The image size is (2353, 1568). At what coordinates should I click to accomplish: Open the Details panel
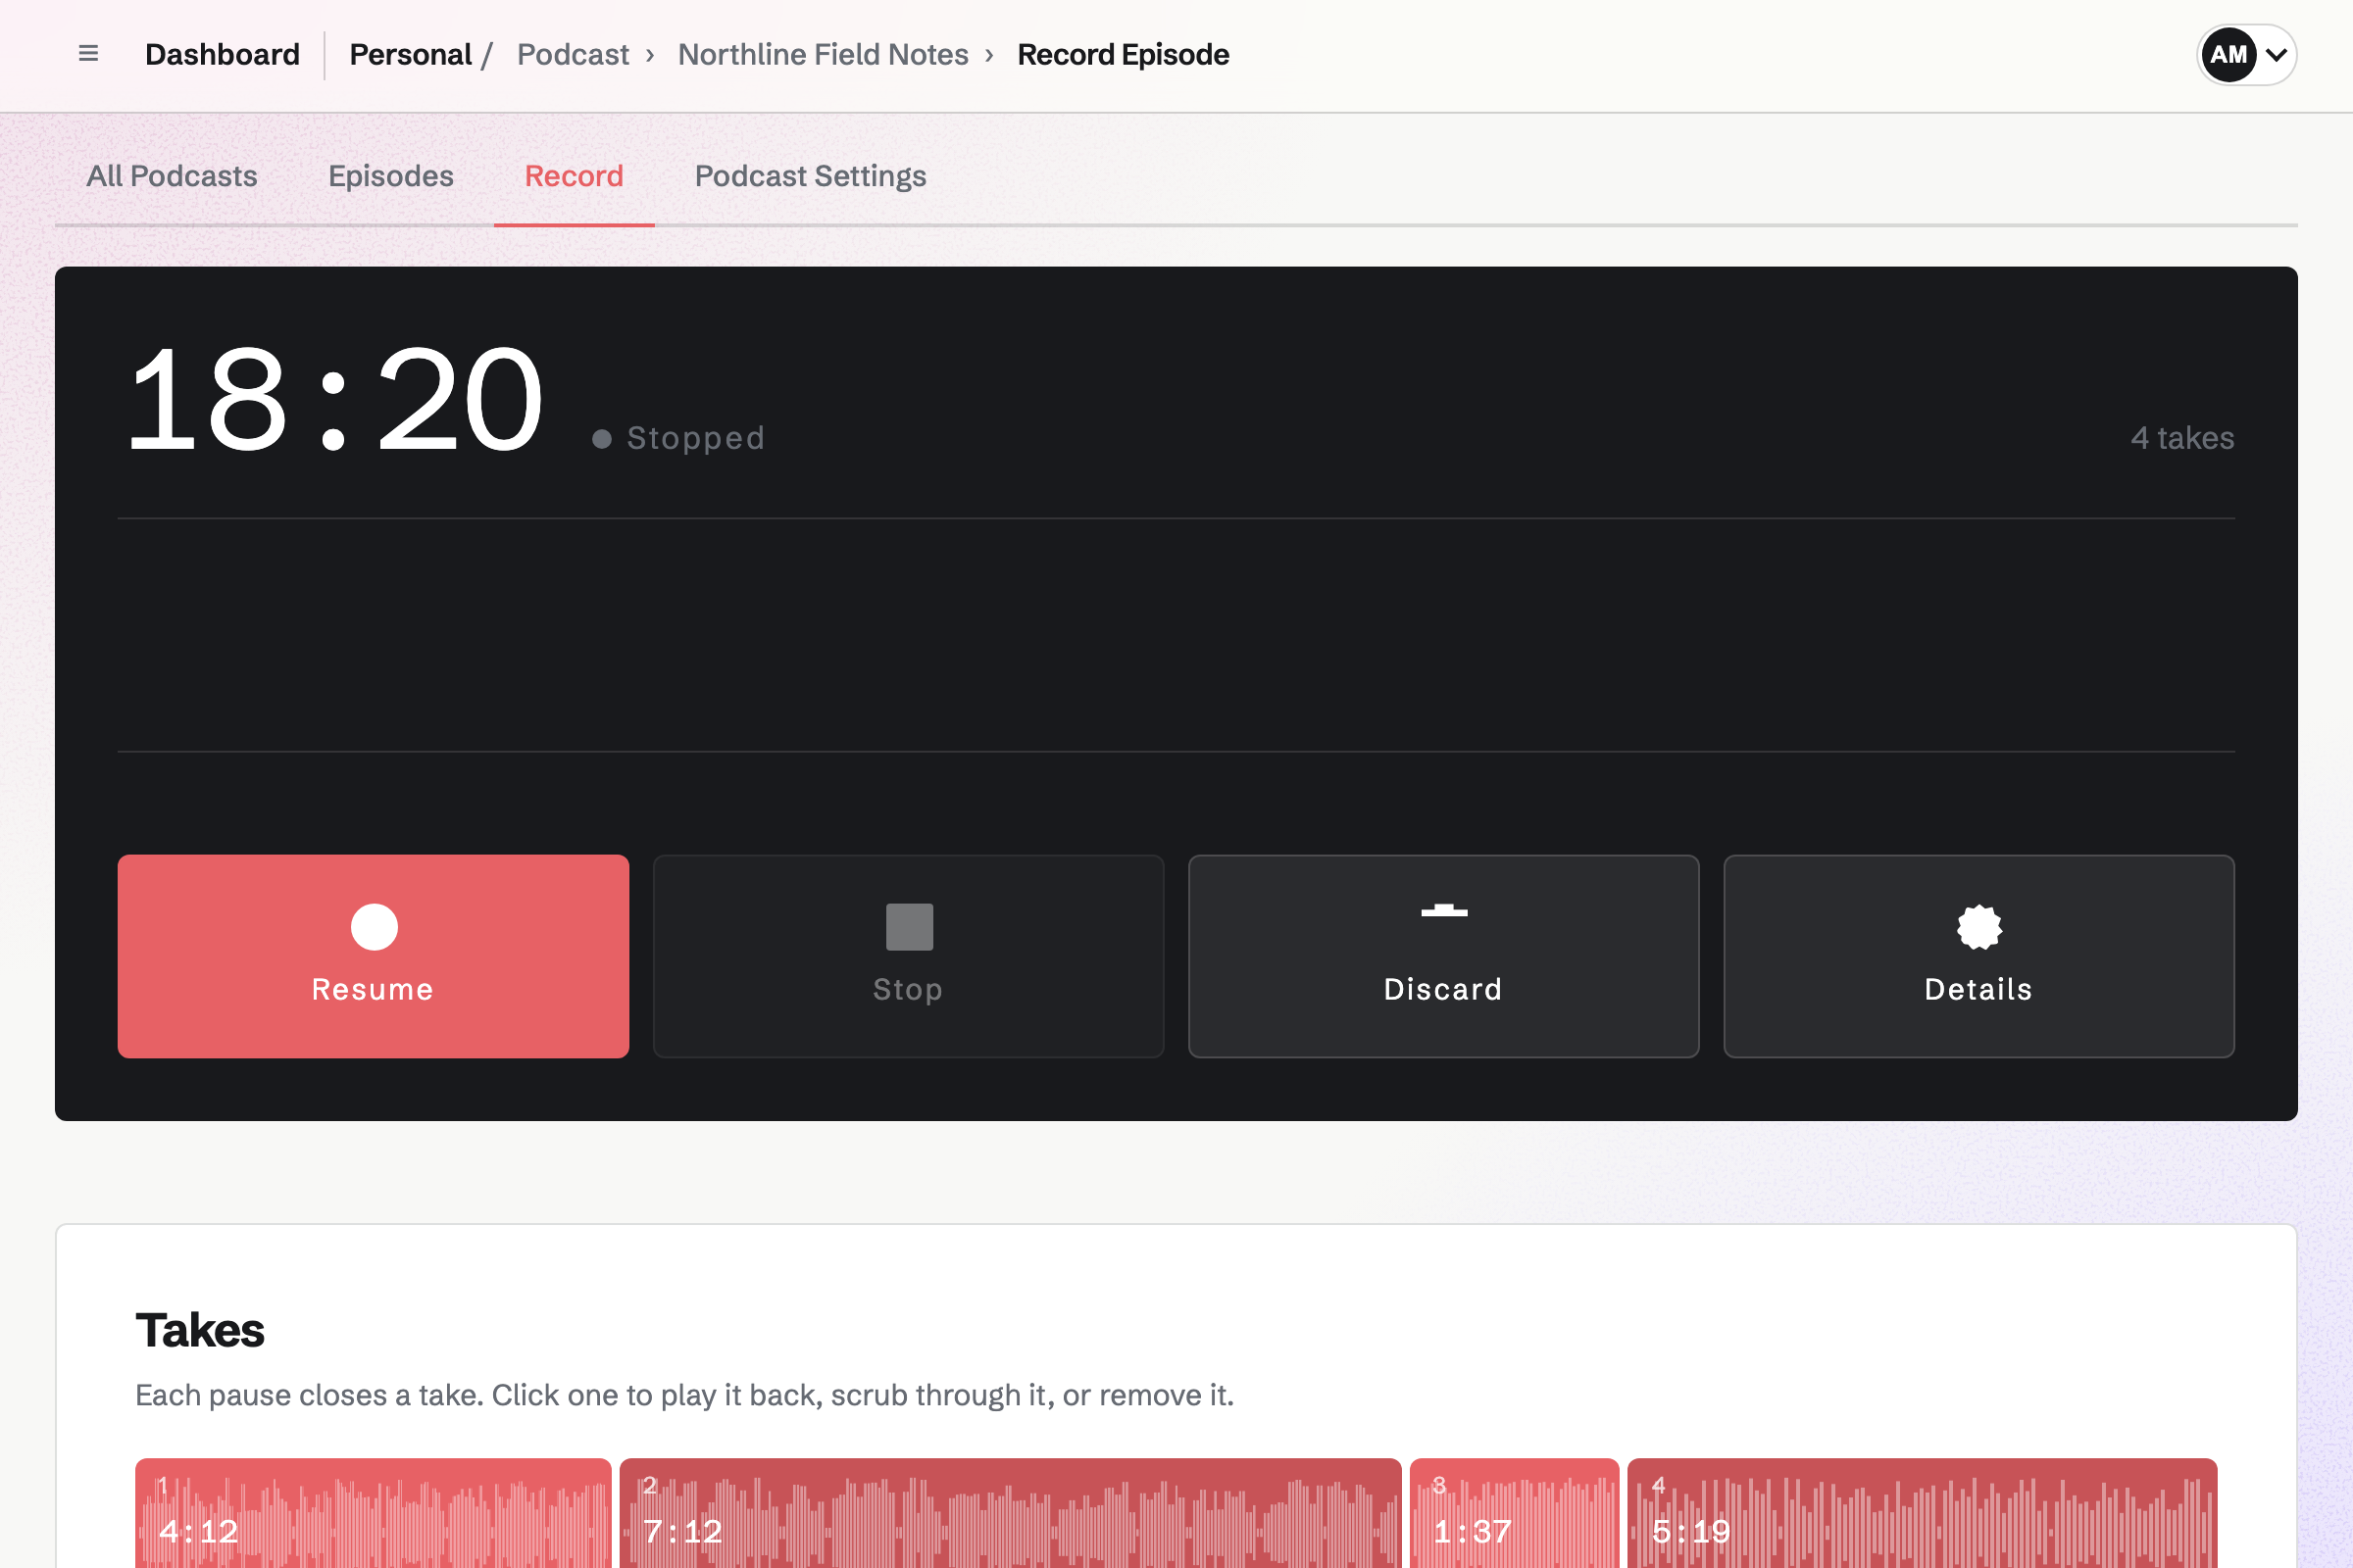pos(1978,956)
